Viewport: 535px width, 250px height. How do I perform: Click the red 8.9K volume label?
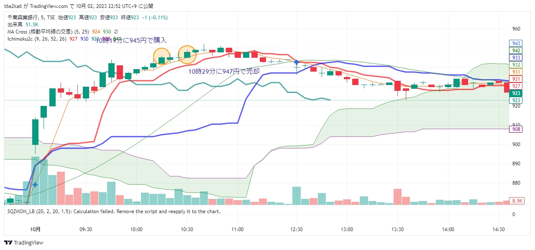pos(517,201)
